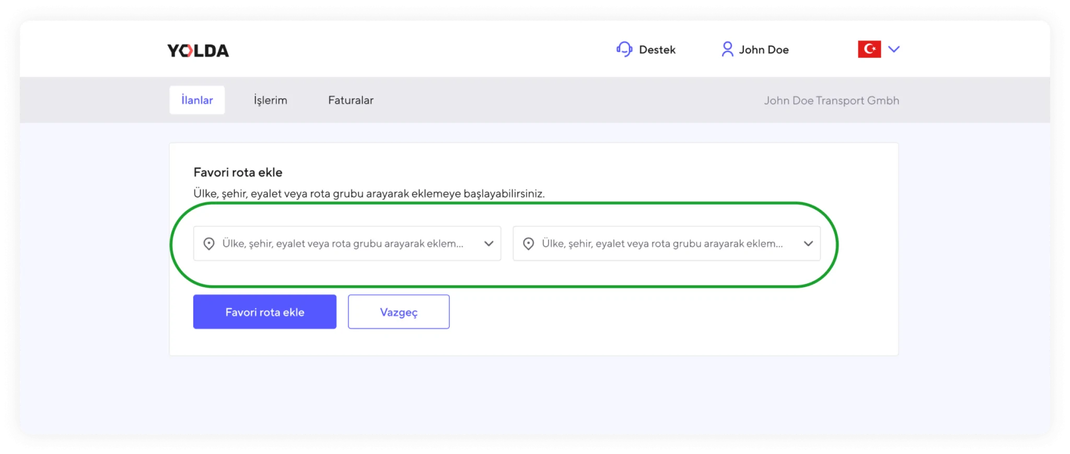Open the Destek support link
The width and height of the screenshot is (1070, 454).
click(x=657, y=50)
